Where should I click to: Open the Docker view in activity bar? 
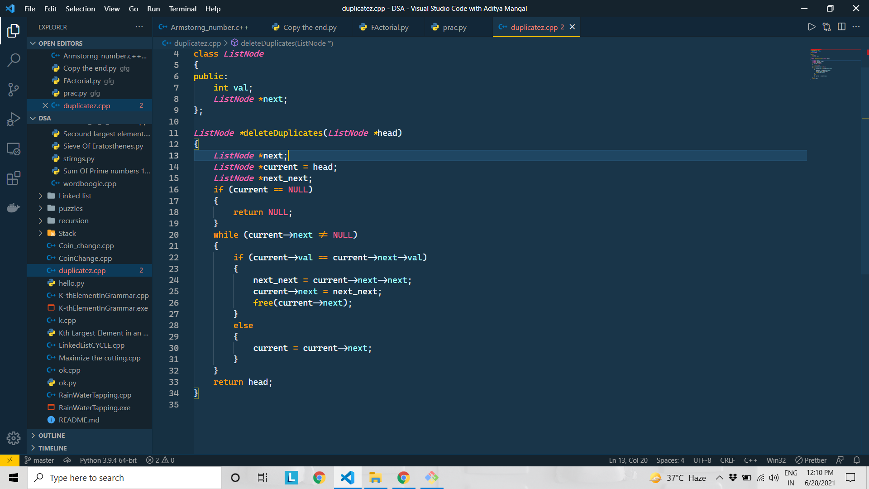[x=14, y=208]
